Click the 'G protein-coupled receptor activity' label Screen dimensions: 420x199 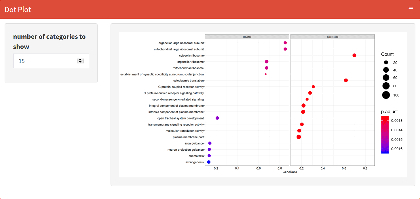(181, 87)
